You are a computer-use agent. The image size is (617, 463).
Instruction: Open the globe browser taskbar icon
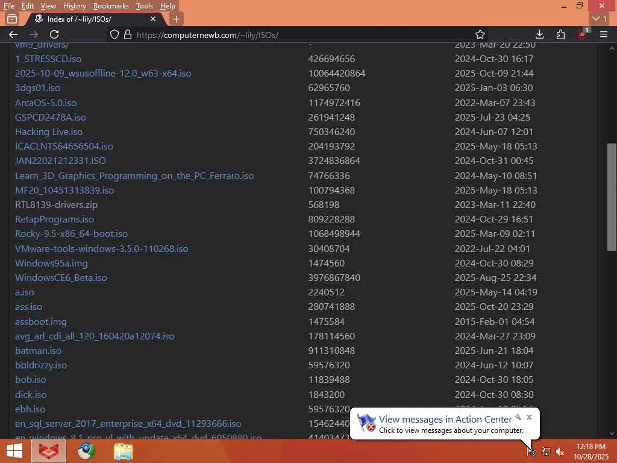pos(86,451)
